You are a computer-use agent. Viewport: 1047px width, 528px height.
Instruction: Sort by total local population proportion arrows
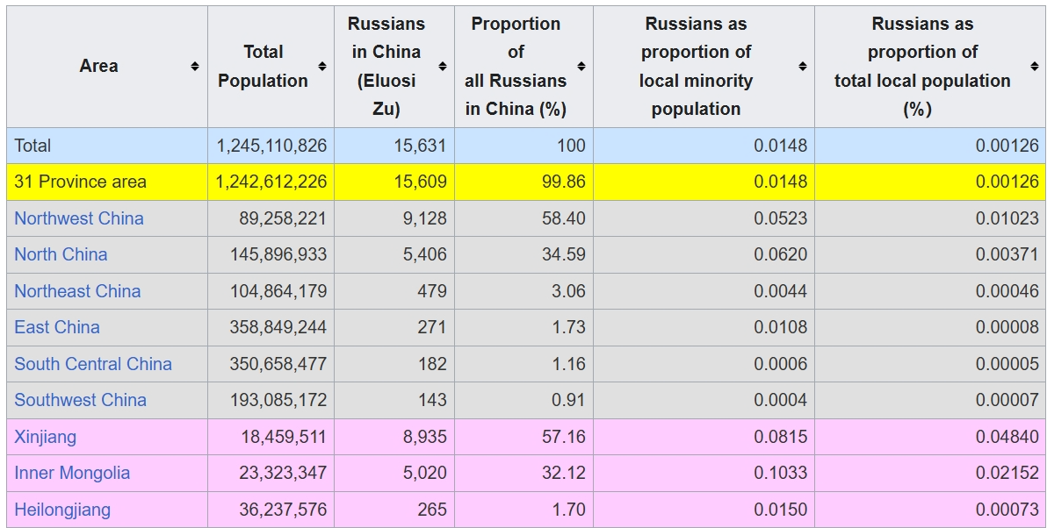coord(1035,67)
